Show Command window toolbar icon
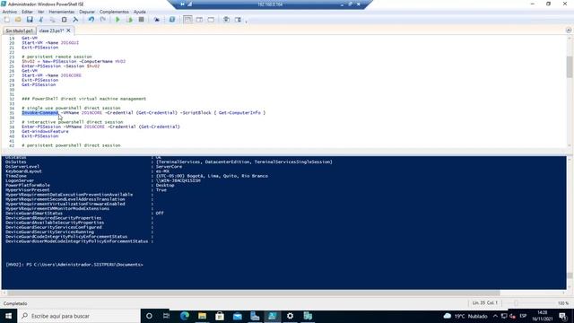The image size is (574, 323). (226, 20)
